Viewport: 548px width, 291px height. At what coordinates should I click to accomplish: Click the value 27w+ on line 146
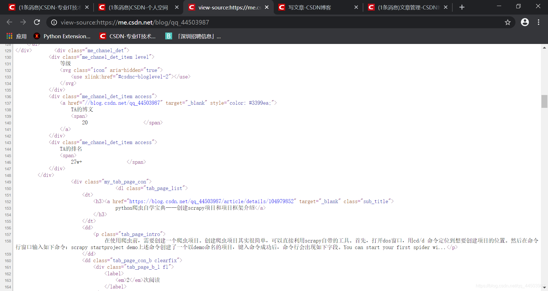76,162
